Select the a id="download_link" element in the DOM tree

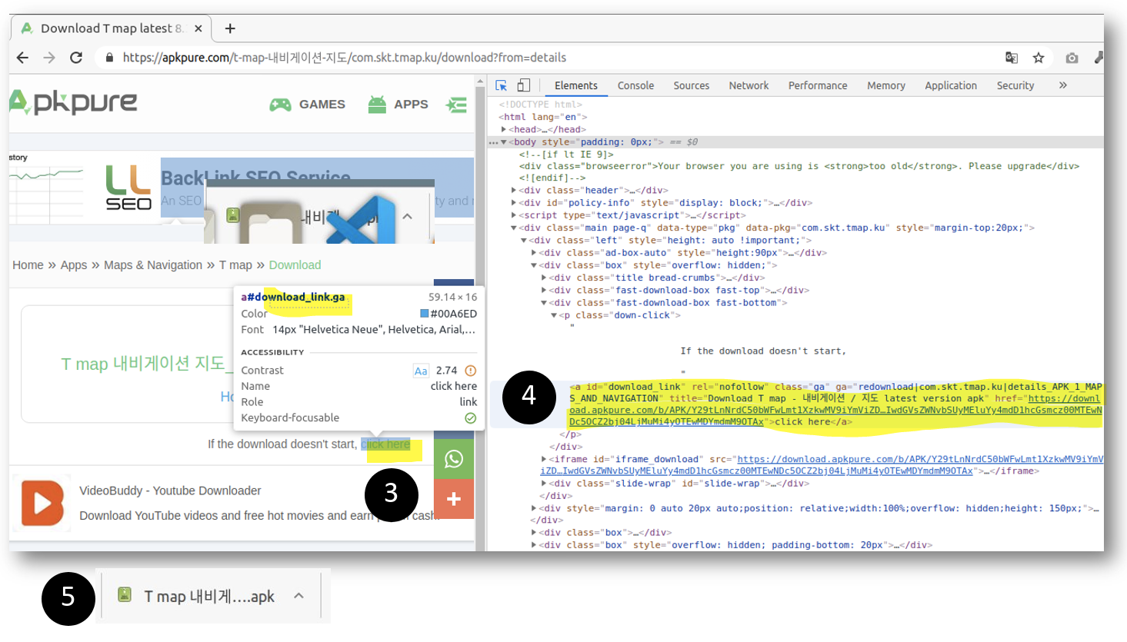(835, 404)
